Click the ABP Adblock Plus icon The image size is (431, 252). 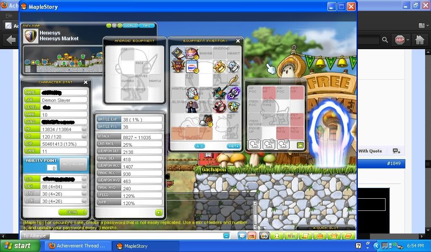point(400,40)
